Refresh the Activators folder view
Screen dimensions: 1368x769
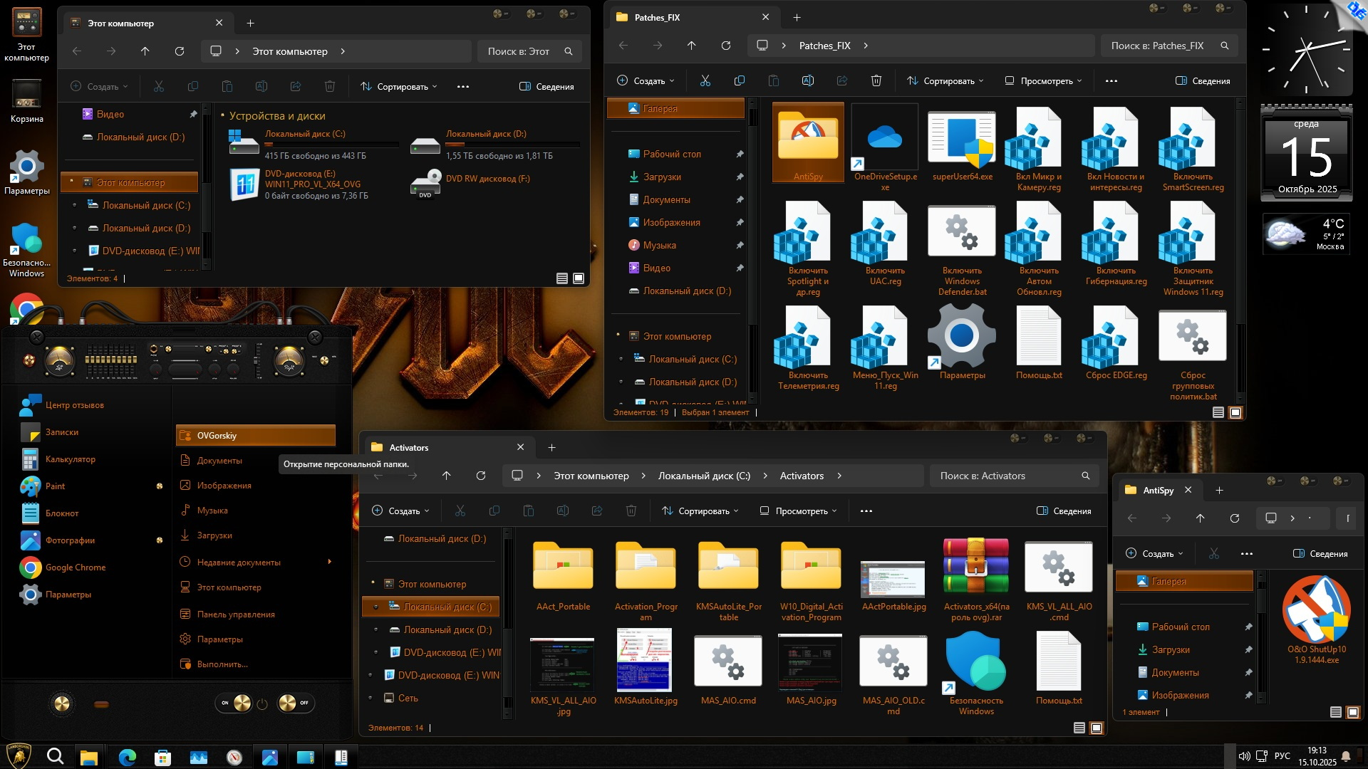coord(481,476)
